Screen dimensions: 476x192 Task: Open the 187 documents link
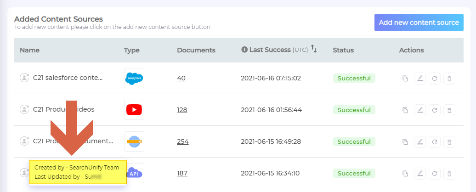pos(182,173)
